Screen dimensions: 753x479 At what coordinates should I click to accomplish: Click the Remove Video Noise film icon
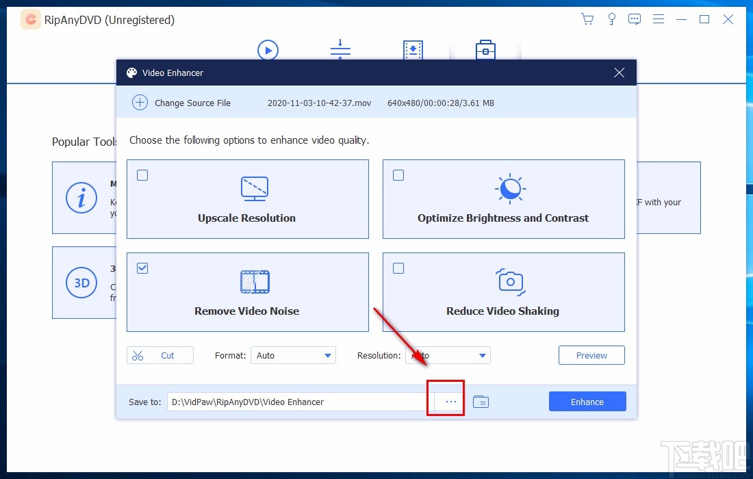pos(255,282)
